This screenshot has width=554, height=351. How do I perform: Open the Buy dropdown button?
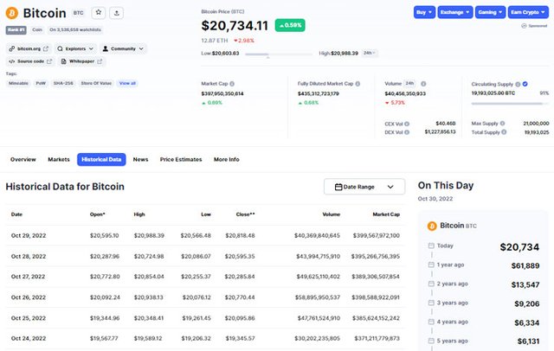tap(424, 12)
